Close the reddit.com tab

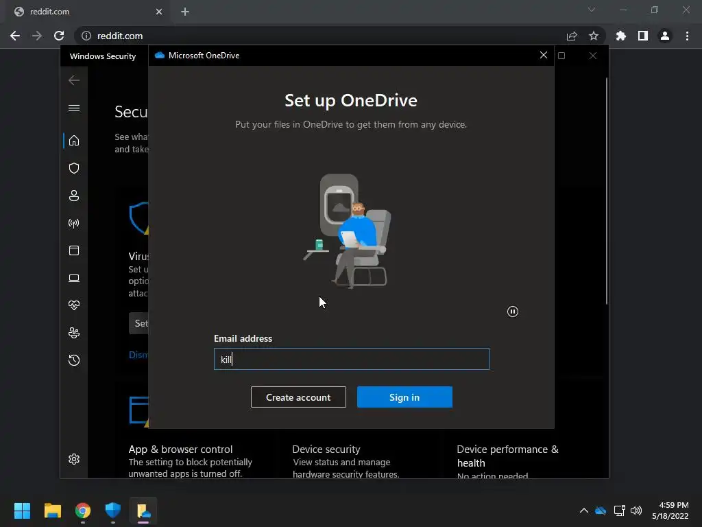click(x=159, y=12)
